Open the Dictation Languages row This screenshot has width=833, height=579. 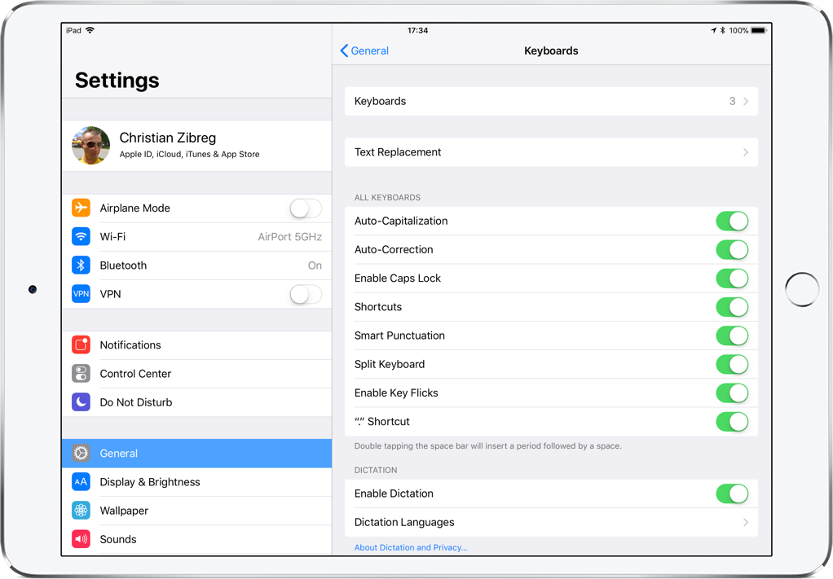[551, 522]
